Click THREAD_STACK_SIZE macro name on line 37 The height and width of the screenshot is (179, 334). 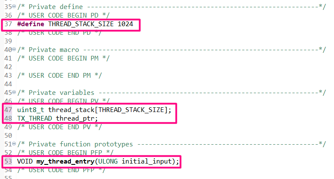point(81,24)
